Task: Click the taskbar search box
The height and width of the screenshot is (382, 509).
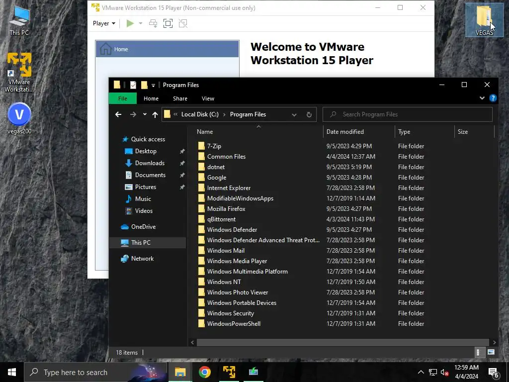Action: tap(96, 372)
